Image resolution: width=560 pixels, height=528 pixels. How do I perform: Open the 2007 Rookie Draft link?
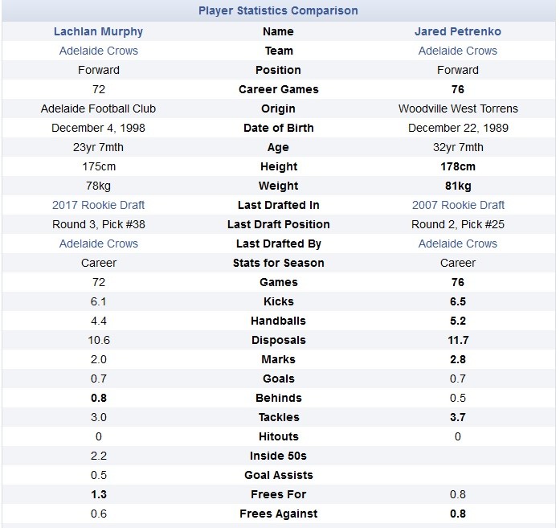pos(458,205)
